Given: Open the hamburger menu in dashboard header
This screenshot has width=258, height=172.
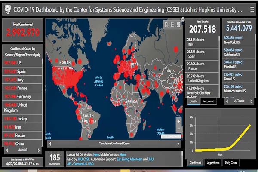Looking at the screenshot, I should point(252,9).
